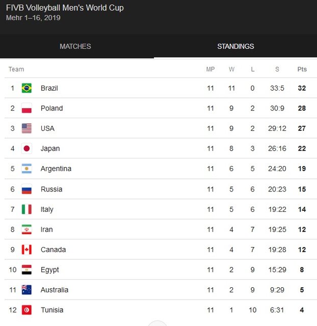Select Brazil's 32 points cell
This screenshot has height=326, width=317.
point(302,88)
